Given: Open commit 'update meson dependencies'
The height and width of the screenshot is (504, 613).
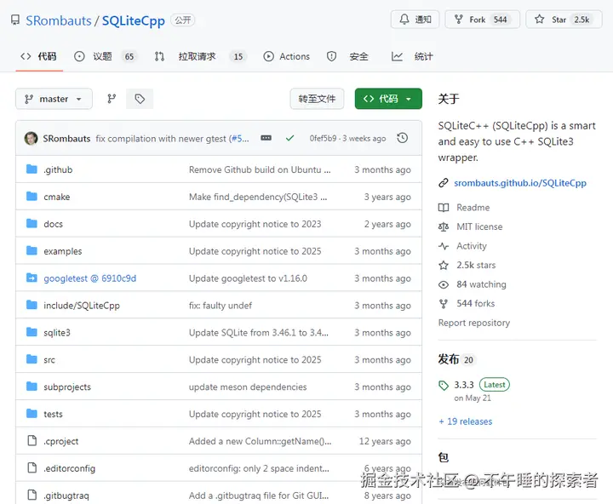Looking at the screenshot, I should [248, 387].
